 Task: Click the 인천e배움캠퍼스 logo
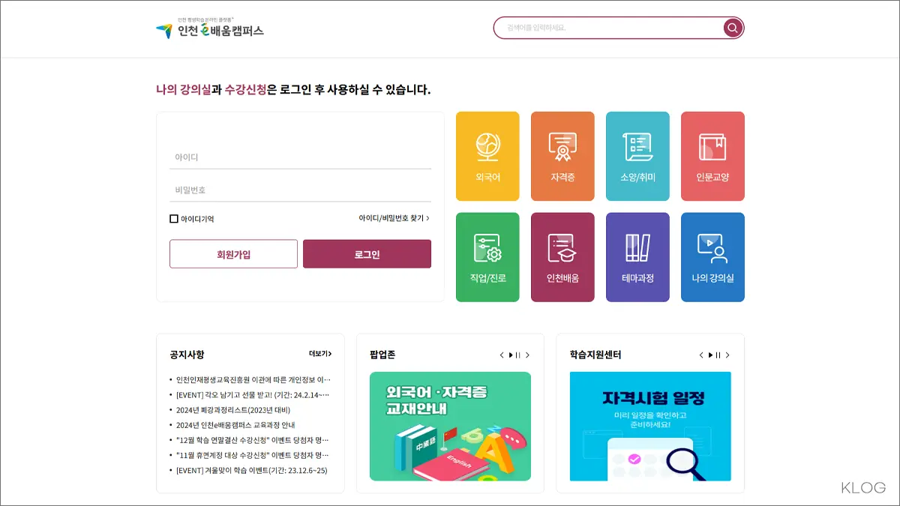point(210,29)
